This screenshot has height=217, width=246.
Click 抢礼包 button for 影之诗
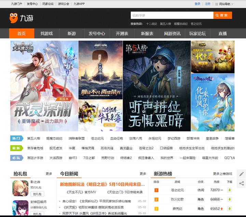pos(37,194)
